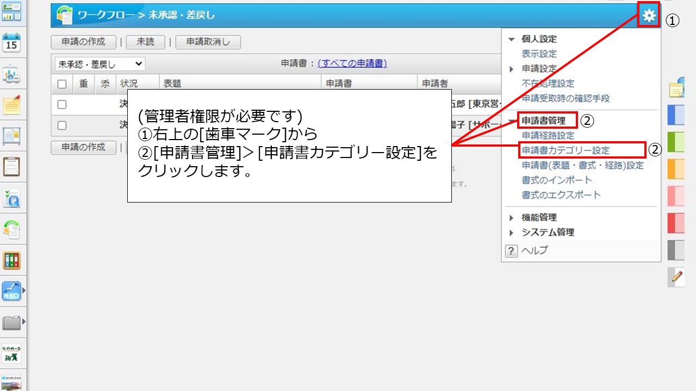
Task: Click the yellow sticky note sidebar icon
Action: click(x=11, y=105)
